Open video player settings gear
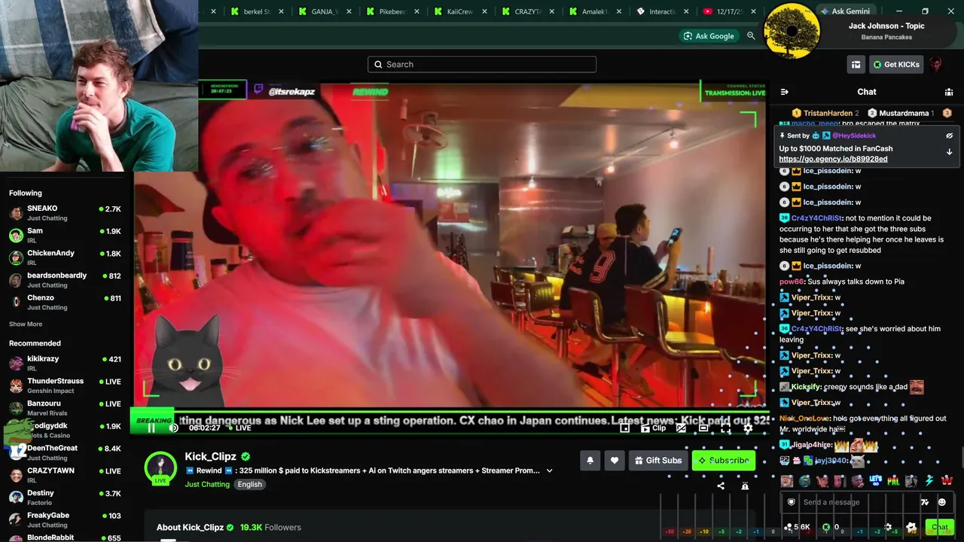 [x=748, y=428]
